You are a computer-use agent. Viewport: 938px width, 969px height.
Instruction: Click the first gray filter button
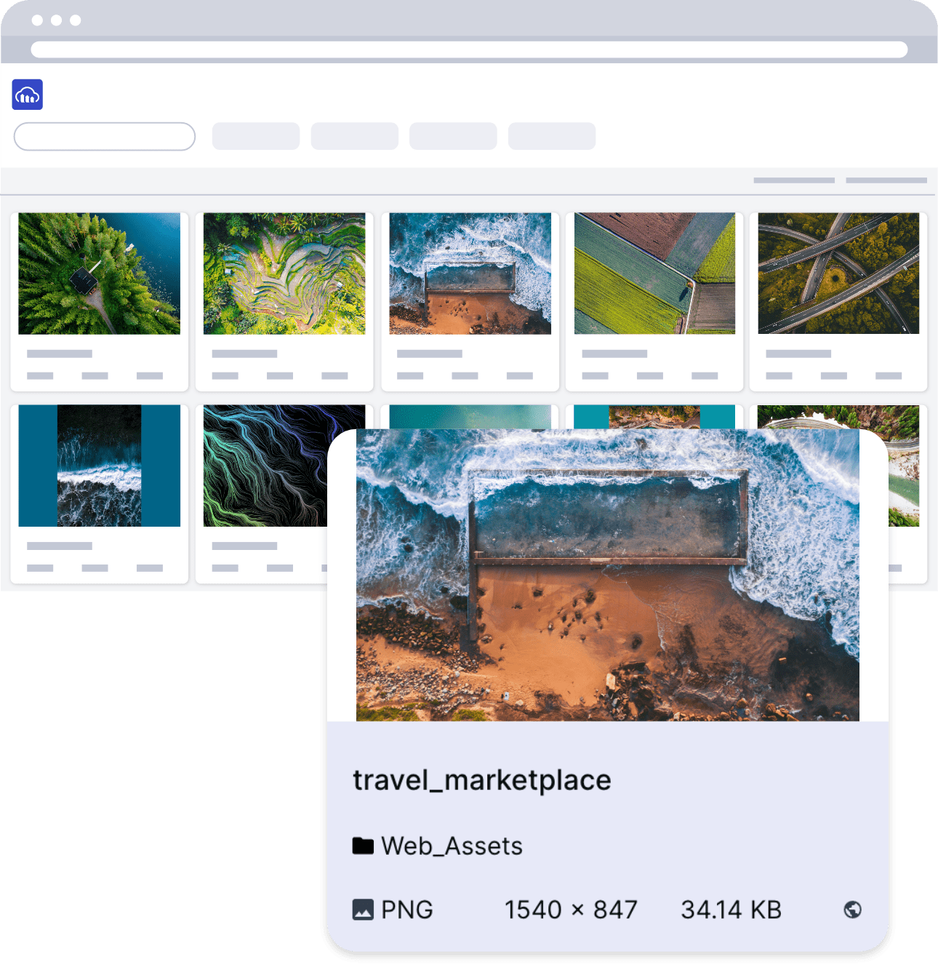pyautogui.click(x=256, y=136)
